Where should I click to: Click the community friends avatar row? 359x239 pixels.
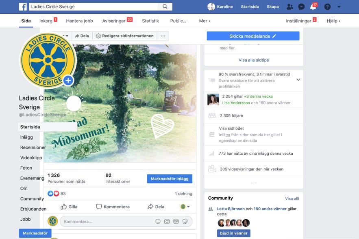tap(233, 223)
